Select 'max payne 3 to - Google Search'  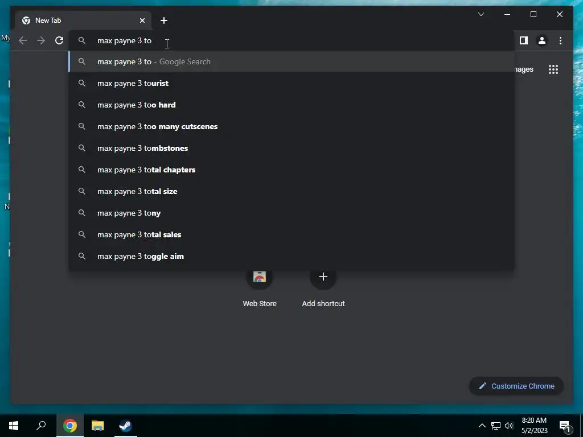coord(292,61)
